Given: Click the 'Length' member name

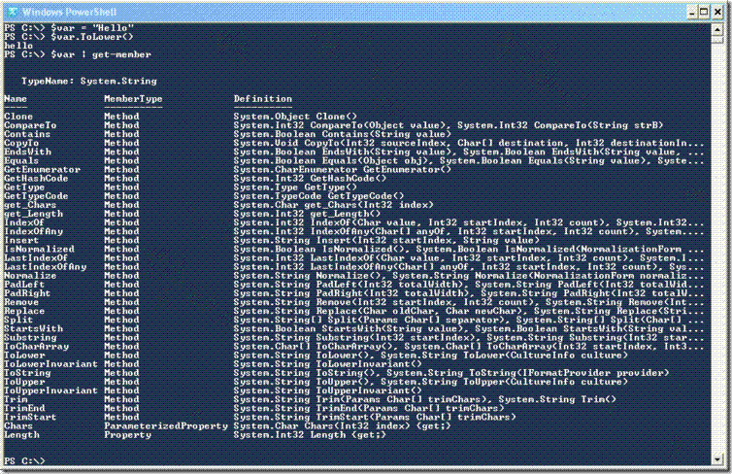Looking at the screenshot, I should pyautogui.click(x=21, y=435).
